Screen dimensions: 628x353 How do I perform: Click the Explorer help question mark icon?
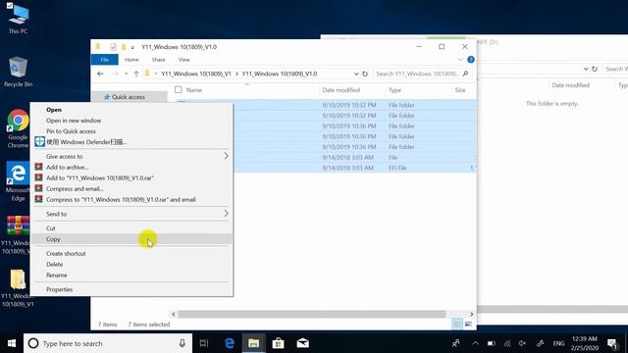pyautogui.click(x=471, y=60)
